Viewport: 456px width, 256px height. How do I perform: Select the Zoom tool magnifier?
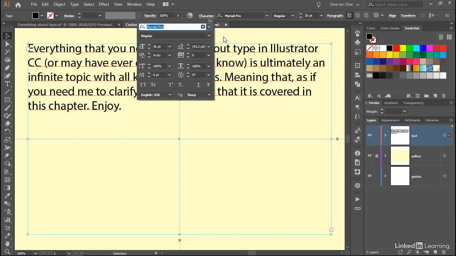tap(7, 252)
